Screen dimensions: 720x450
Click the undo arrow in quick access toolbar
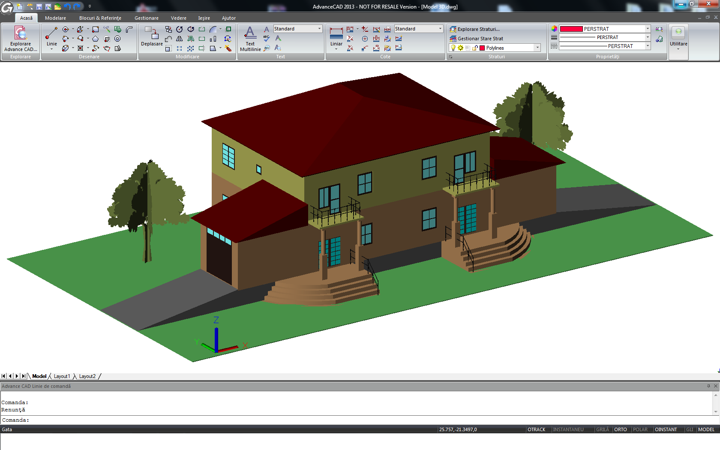[67, 6]
